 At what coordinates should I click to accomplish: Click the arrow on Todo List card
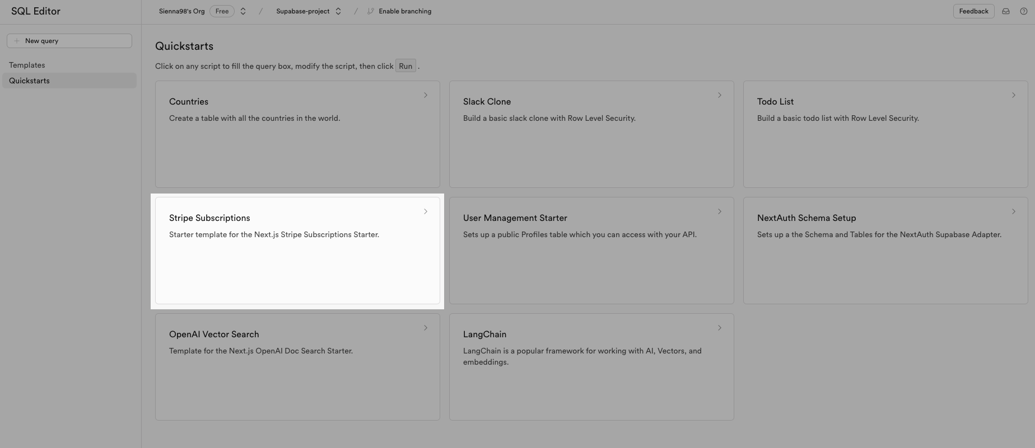pyautogui.click(x=1014, y=95)
